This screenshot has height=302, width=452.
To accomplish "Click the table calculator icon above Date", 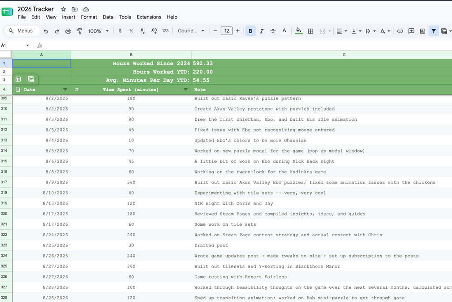I will (x=31, y=79).
